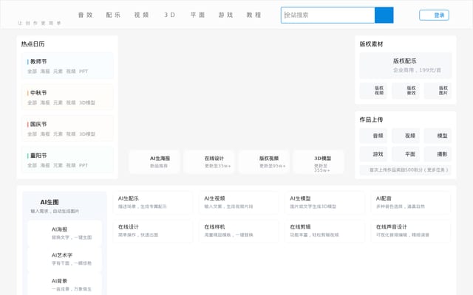473x295 pixels.
Task: Open the 重阳节 hot calendar entry
Action: point(38,156)
